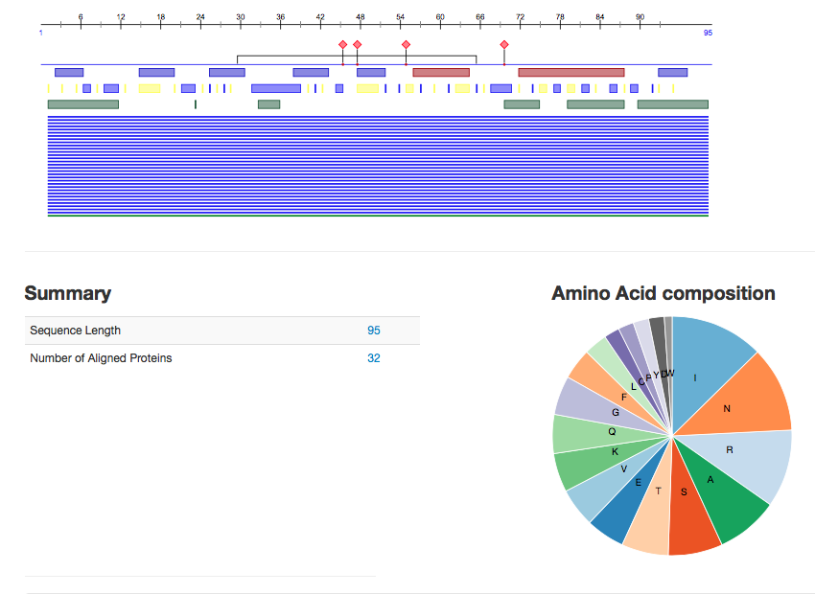The height and width of the screenshot is (594, 815).
Task: Click the rightmost blue bar in top feature row
Action: pyautogui.click(x=672, y=73)
